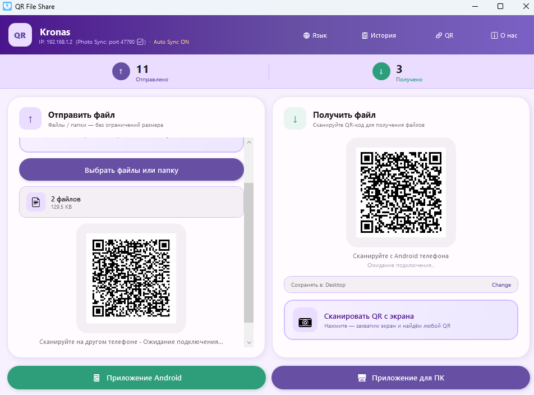Click the purple up-arrow sent counter icon
Screen dimensions: 534x395
pyautogui.click(x=121, y=71)
